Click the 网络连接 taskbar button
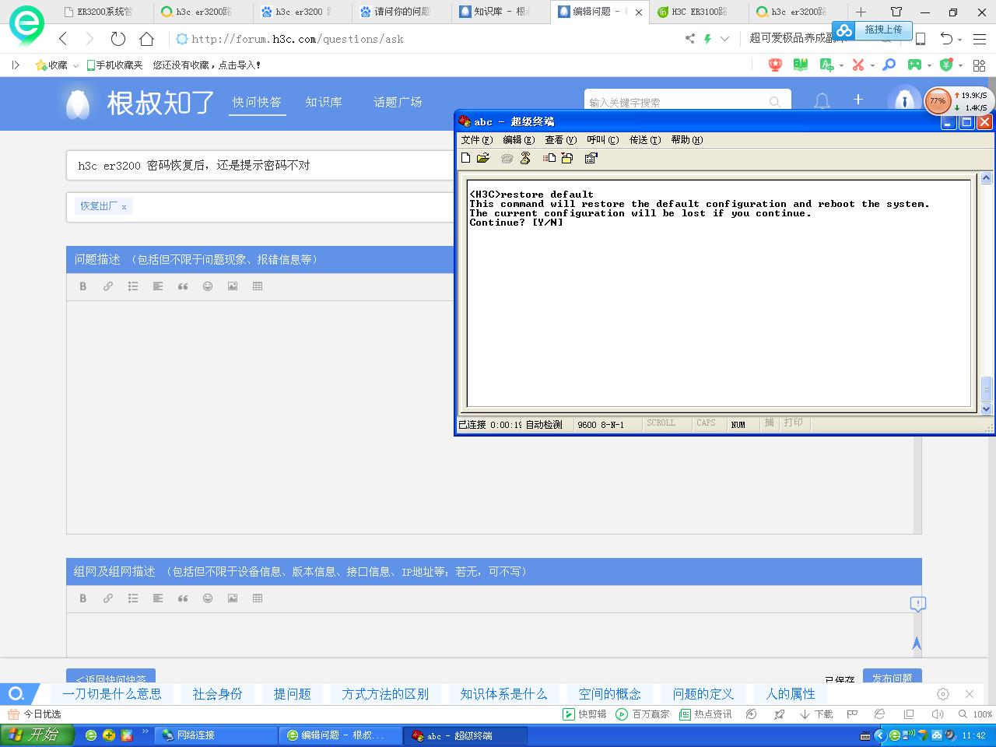This screenshot has width=996, height=747. click(216, 735)
